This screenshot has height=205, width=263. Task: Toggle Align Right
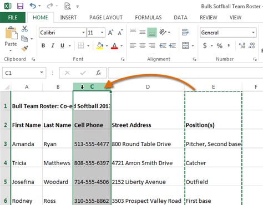(x=152, y=45)
